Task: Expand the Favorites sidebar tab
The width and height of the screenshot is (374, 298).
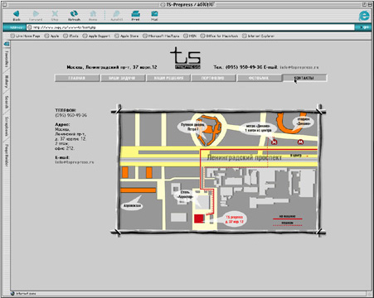Action: pyautogui.click(x=7, y=59)
